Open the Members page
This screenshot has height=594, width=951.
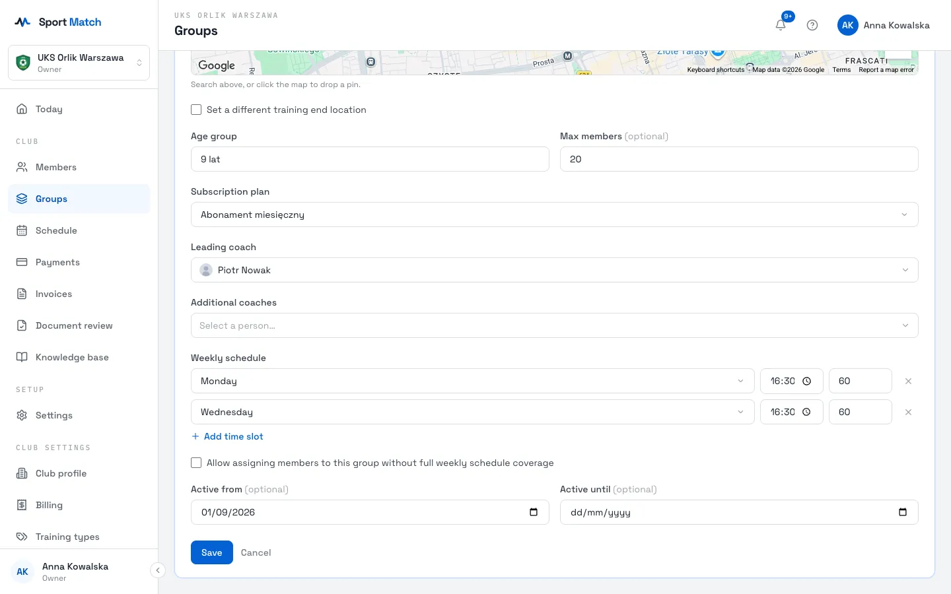[79, 167]
